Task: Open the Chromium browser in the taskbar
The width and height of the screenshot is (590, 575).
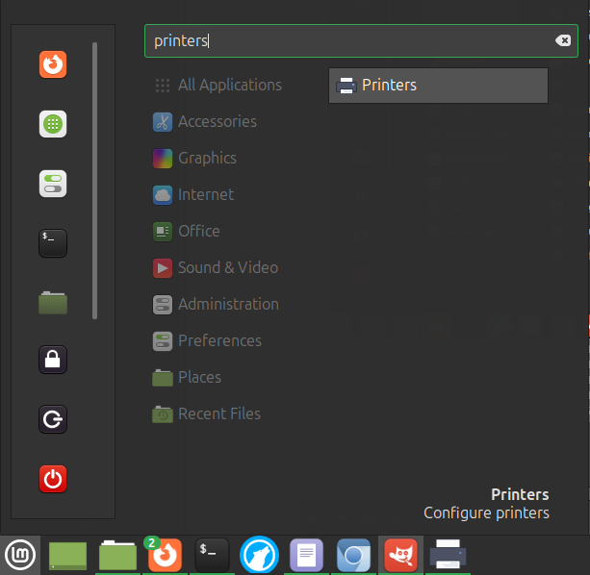Action: (x=353, y=555)
